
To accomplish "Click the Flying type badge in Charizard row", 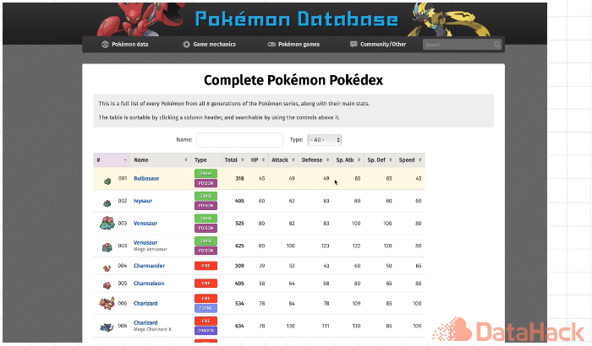I will (206, 308).
